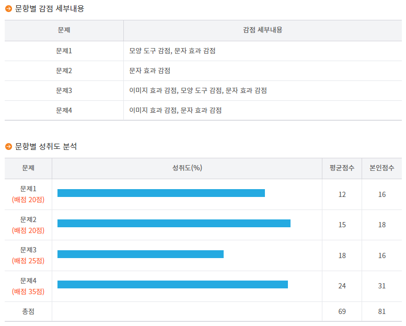Click the 문제3 label in the achievement table
The height and width of the screenshot is (326, 406).
pyautogui.click(x=28, y=250)
